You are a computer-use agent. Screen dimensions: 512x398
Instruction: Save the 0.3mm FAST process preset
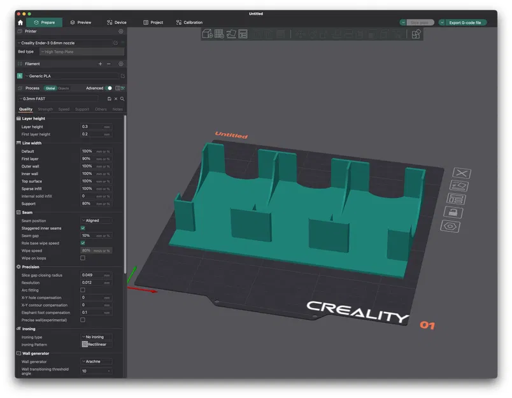click(110, 99)
